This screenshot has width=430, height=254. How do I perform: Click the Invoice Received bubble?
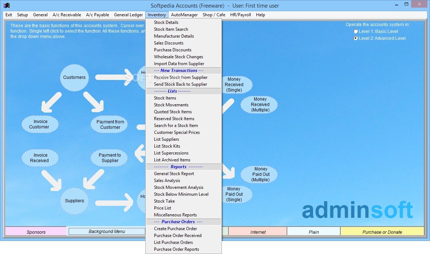[40, 158]
